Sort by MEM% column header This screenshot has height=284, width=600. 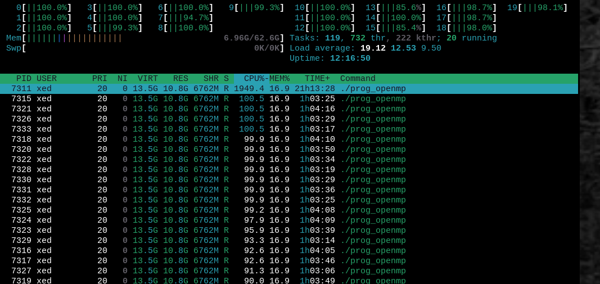click(x=279, y=79)
